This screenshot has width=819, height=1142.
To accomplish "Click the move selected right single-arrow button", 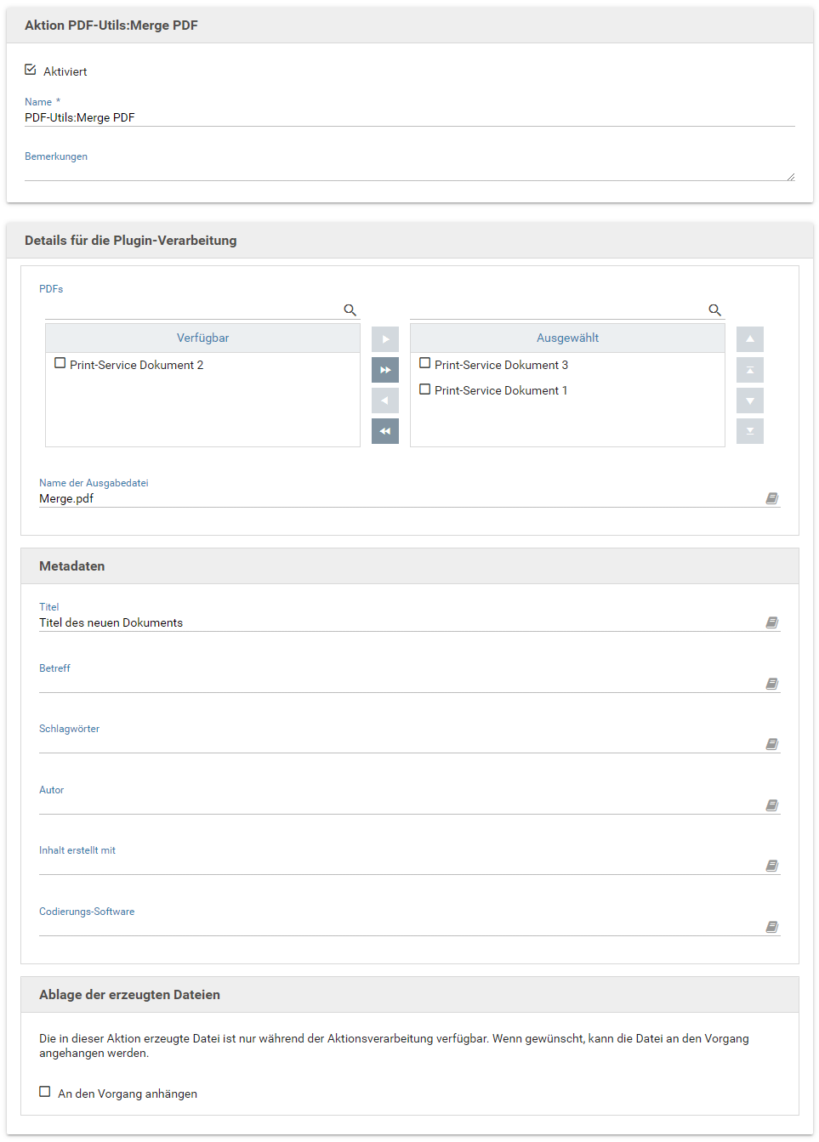I will click(385, 339).
